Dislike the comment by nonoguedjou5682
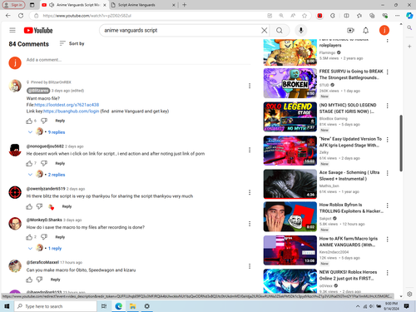Screen dimensions: 416x312 click(44, 163)
